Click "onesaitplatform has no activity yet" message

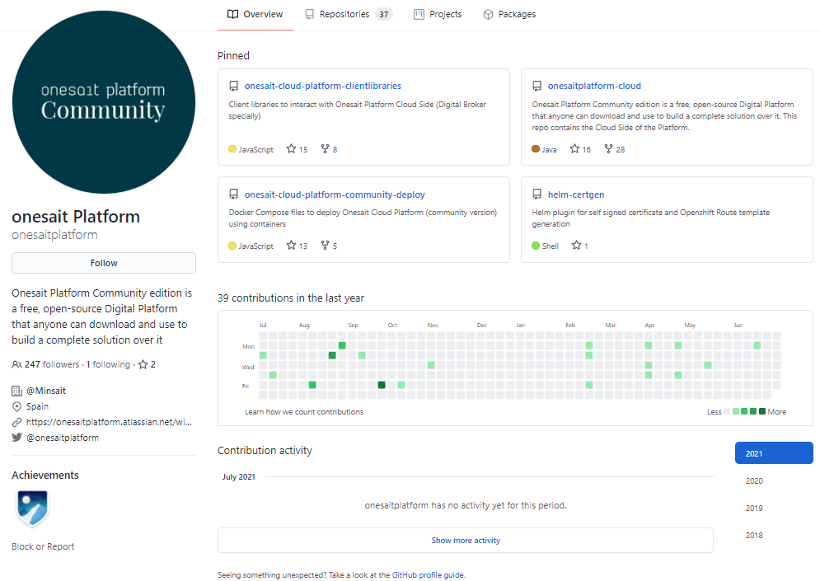(466, 505)
